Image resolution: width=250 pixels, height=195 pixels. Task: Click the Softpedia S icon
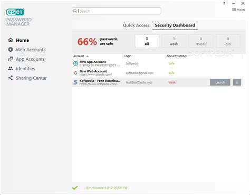(x=75, y=82)
